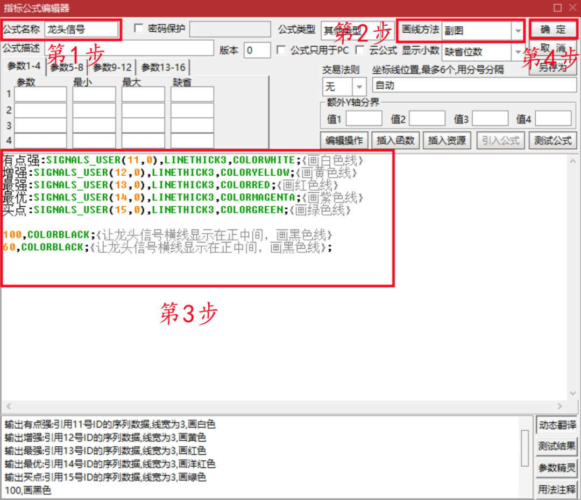
Task: Switch to the 参数5-8 tab
Action: pos(67,67)
